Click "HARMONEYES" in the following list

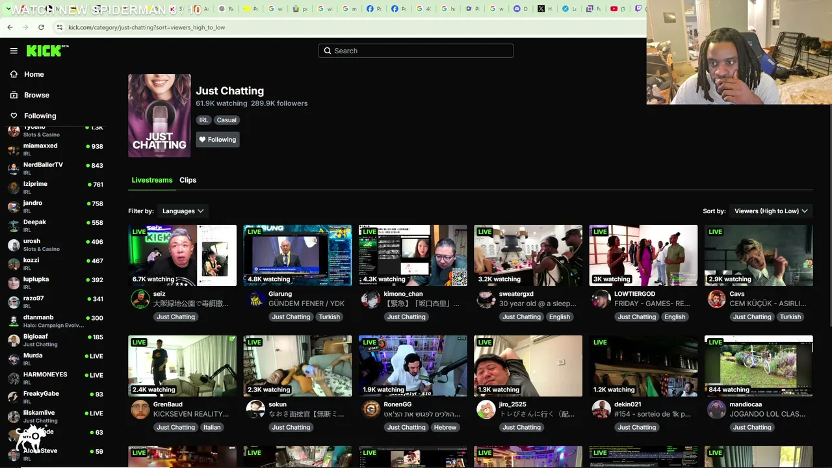click(45, 374)
